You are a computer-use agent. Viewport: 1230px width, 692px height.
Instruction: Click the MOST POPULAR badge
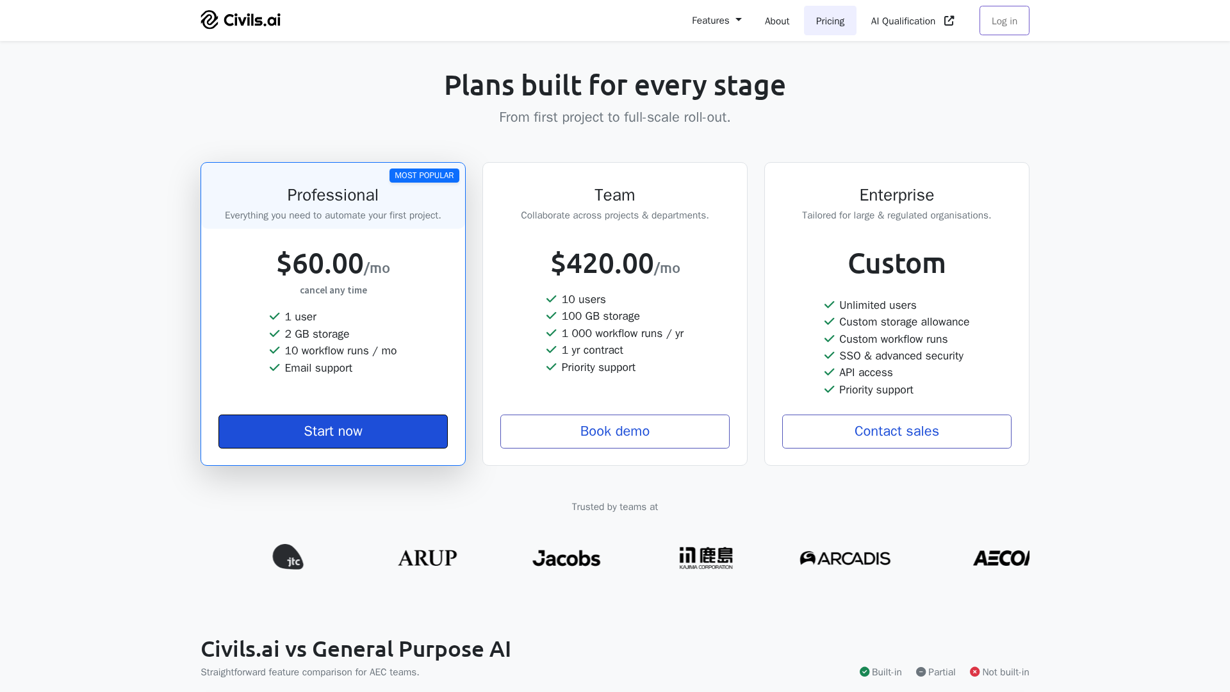[424, 176]
